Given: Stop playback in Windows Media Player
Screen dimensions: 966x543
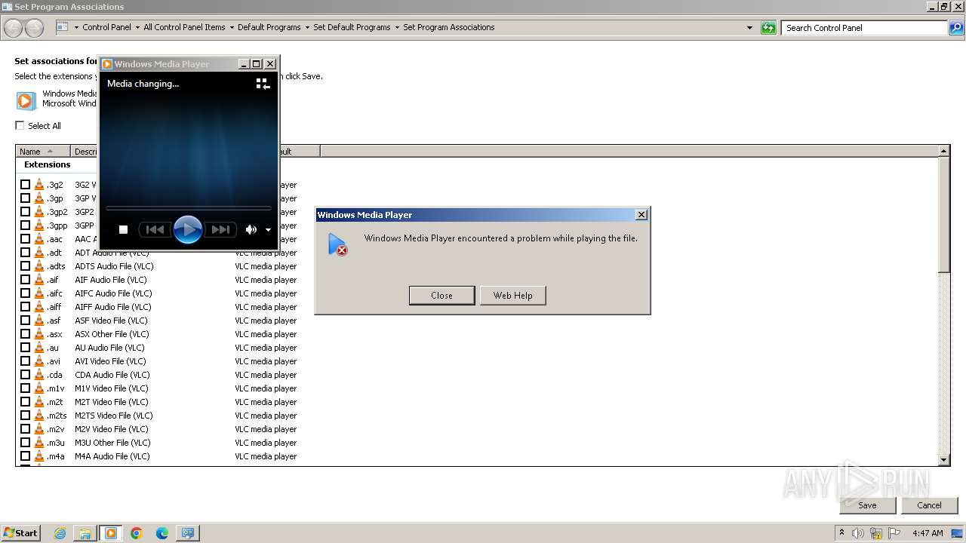Looking at the screenshot, I should (124, 229).
